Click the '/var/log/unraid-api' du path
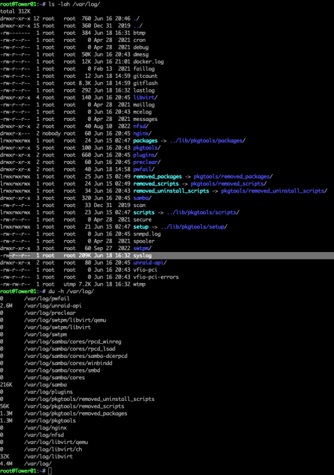This screenshot has height=475, width=334. coord(53,306)
